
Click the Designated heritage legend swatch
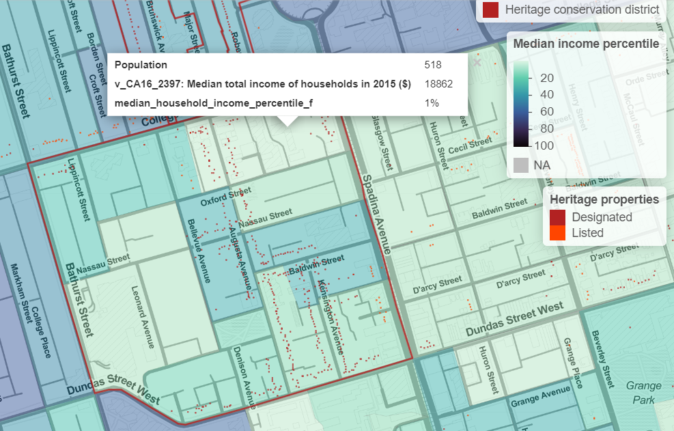coord(559,217)
